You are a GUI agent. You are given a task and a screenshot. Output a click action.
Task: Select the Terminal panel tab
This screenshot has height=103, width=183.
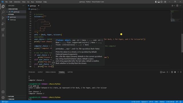(x=61, y=72)
